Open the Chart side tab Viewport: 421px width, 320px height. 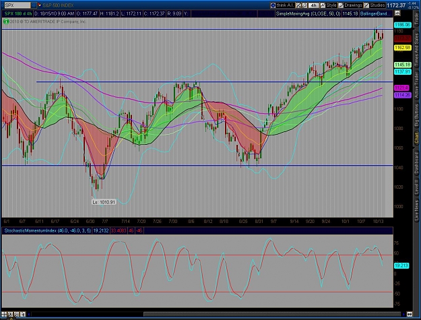(416, 138)
